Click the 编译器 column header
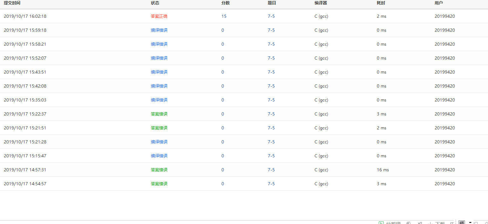Screen dimensions: 488x224 pyautogui.click(x=321, y=3)
